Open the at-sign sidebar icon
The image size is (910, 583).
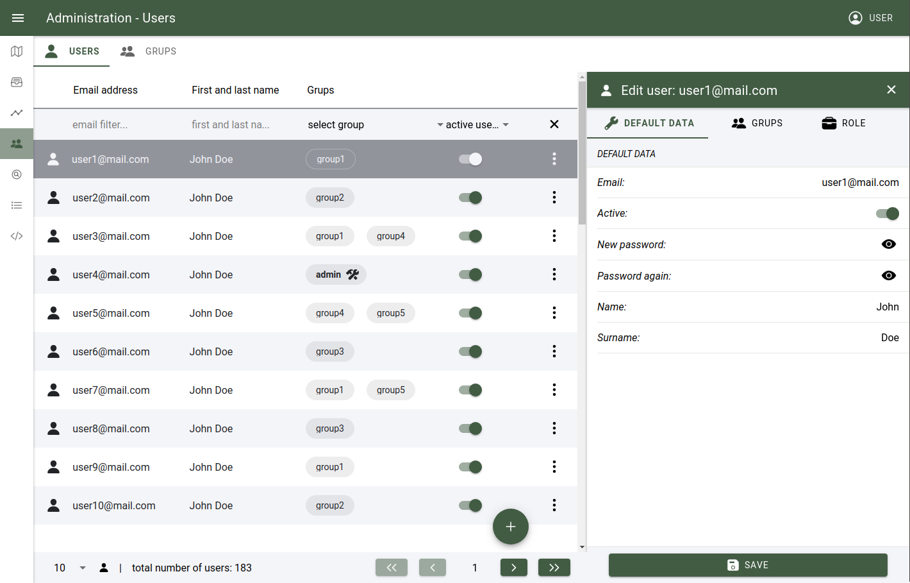pyautogui.click(x=17, y=174)
